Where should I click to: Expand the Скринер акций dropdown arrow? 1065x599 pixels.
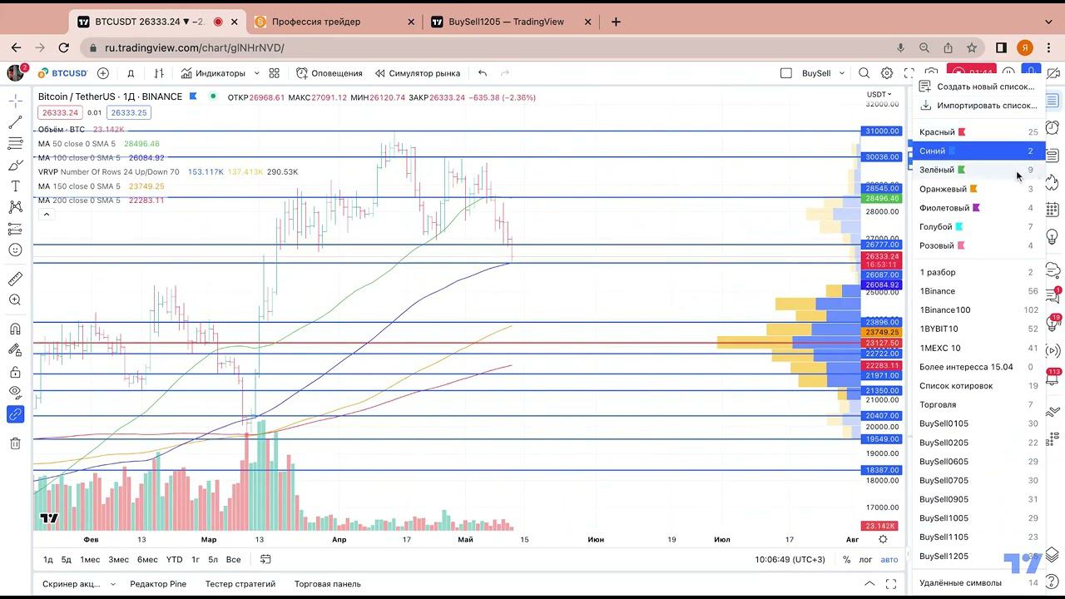coord(113,584)
